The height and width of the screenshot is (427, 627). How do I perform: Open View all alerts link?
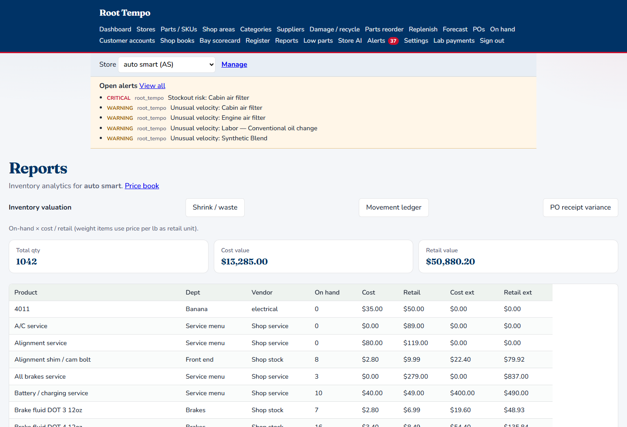[152, 86]
